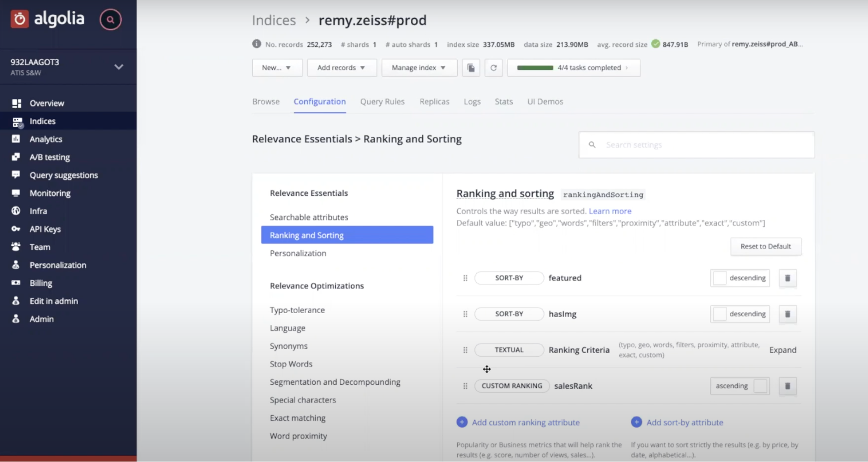
Task: Open API Keys in the sidebar
Action: 45,229
